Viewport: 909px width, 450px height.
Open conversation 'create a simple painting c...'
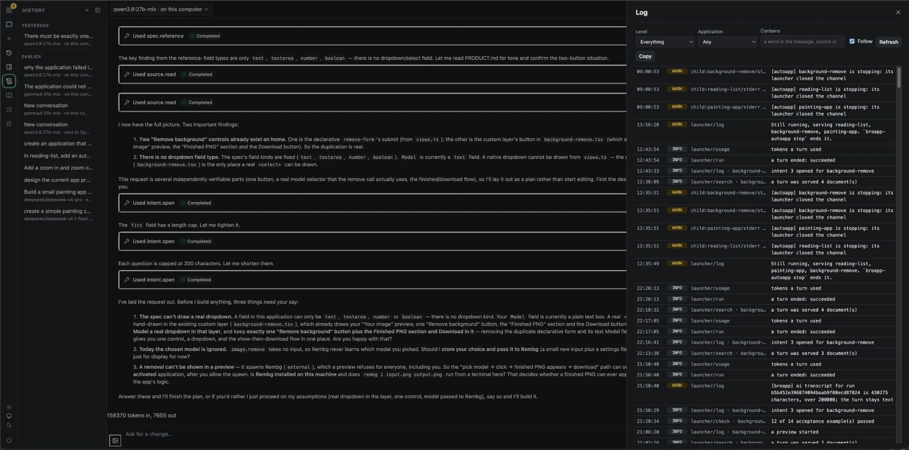[58, 214]
